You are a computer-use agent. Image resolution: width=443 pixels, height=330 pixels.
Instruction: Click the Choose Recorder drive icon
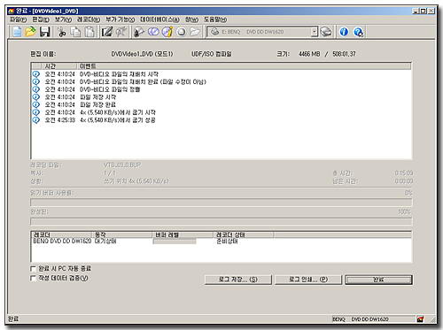[326, 32]
